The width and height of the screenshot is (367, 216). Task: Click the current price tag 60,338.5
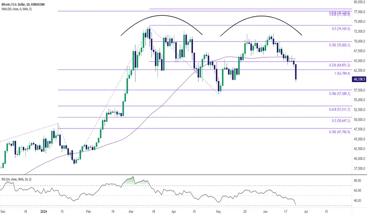point(359,79)
